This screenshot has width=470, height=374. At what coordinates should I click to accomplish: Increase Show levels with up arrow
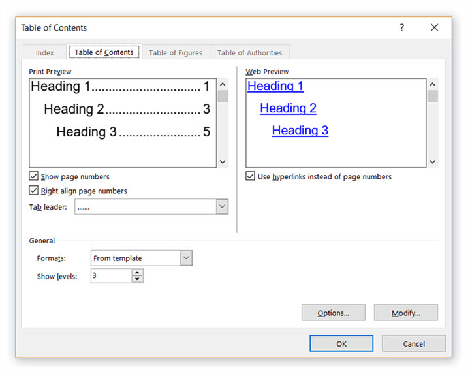tap(137, 272)
